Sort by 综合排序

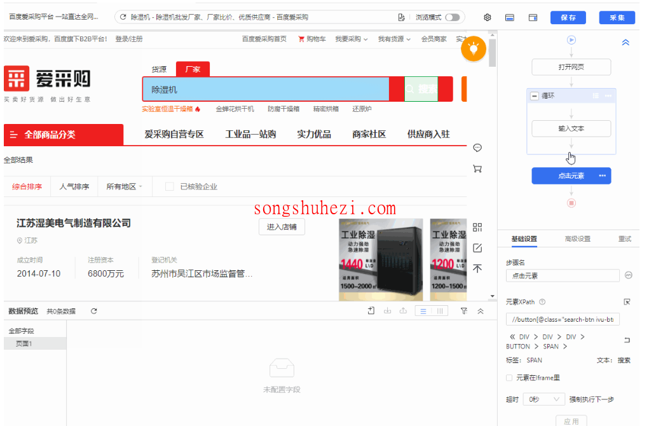point(27,186)
